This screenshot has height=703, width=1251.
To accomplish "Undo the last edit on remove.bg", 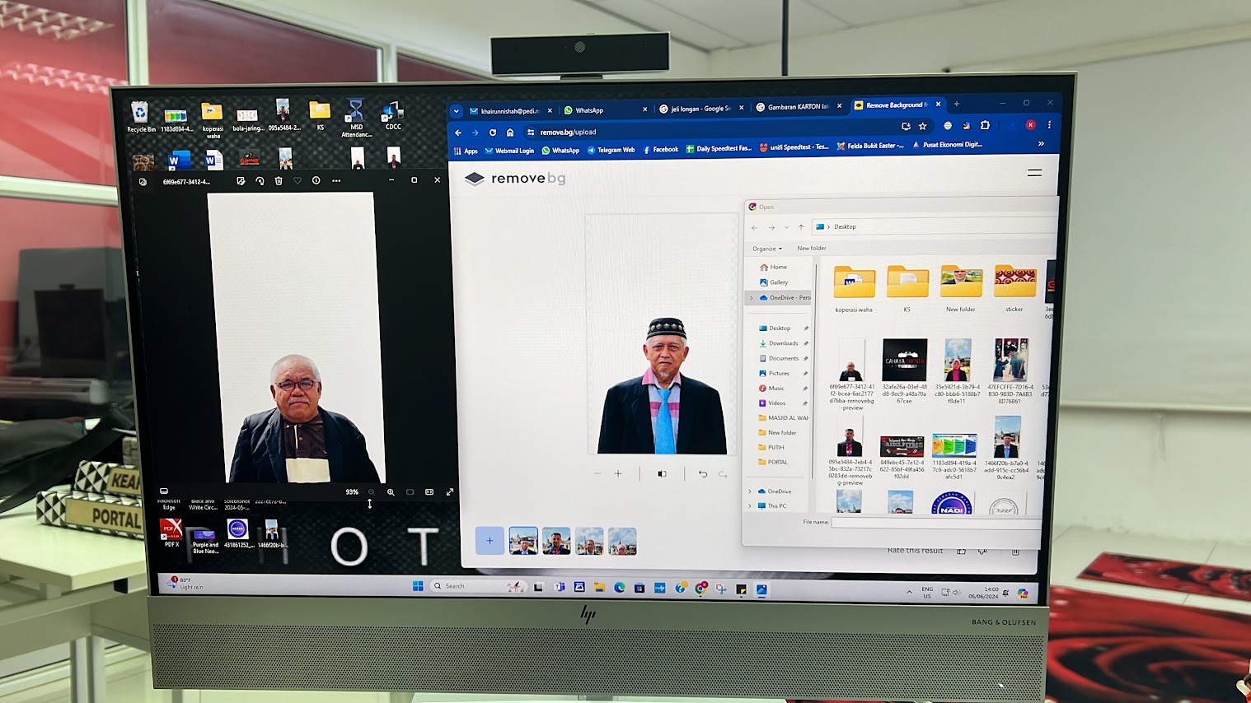I will pyautogui.click(x=703, y=474).
